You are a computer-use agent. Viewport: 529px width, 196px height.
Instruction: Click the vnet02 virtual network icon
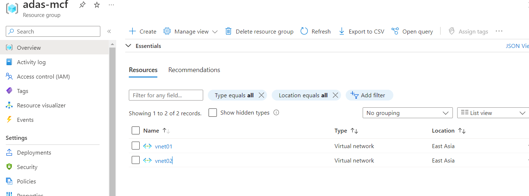(x=147, y=160)
